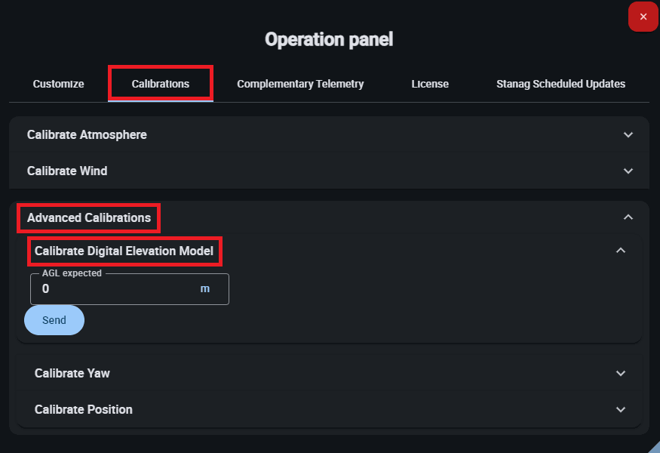660x453 pixels.
Task: Click the Calibrate Wind section header
Action: pos(67,171)
